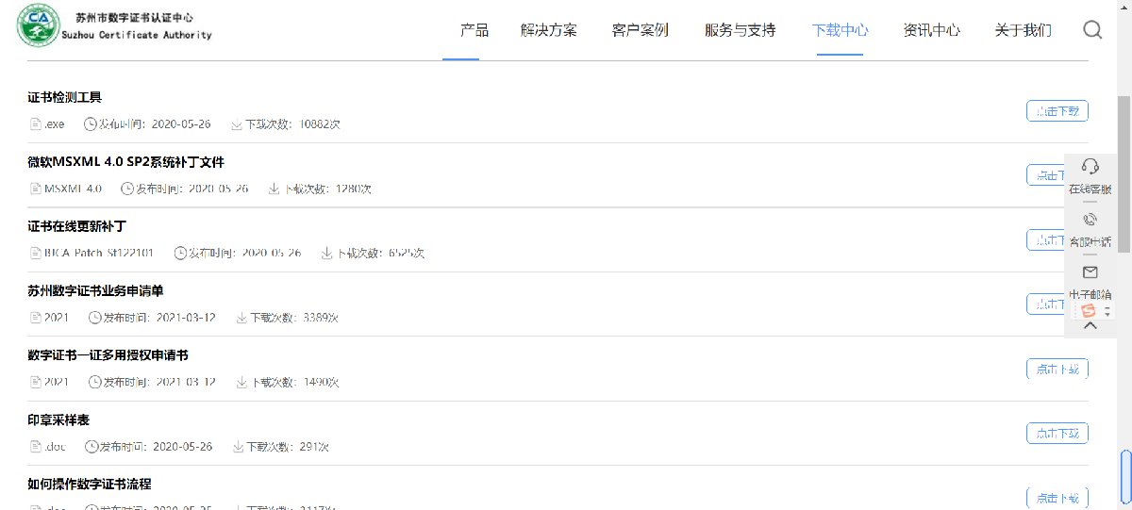Open the search magnifier icon
The width and height of the screenshot is (1132, 510).
pyautogui.click(x=1092, y=30)
